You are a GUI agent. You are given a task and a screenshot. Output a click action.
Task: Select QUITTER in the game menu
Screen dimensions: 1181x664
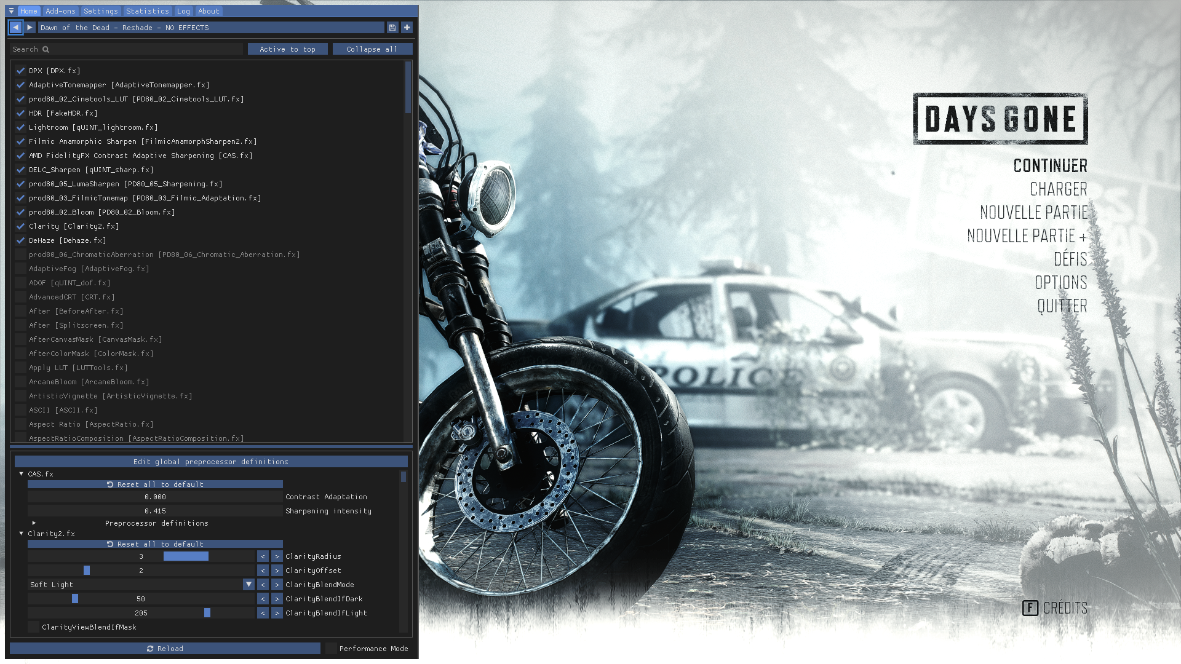[x=1062, y=306]
